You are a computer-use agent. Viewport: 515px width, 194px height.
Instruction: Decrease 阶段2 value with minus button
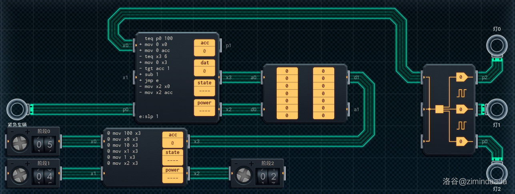click(x=237, y=164)
